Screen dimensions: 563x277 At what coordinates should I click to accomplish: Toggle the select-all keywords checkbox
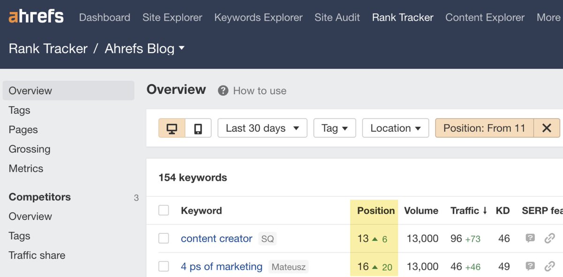[x=163, y=210]
